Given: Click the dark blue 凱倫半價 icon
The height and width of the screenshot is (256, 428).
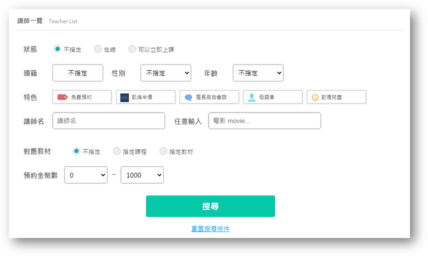Looking at the screenshot, I should (x=124, y=97).
